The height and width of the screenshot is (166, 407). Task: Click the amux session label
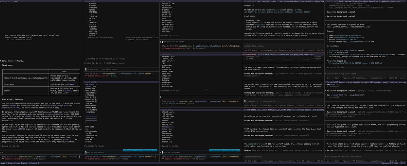tap(3, 163)
